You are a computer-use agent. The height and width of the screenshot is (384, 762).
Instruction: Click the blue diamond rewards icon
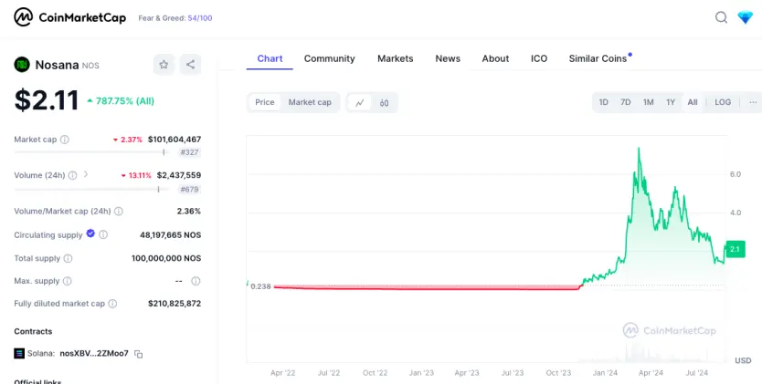tap(745, 17)
